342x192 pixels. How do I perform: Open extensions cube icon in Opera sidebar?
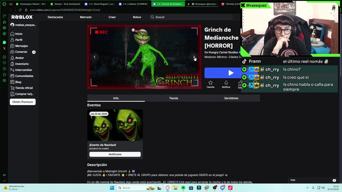click(x=4, y=75)
